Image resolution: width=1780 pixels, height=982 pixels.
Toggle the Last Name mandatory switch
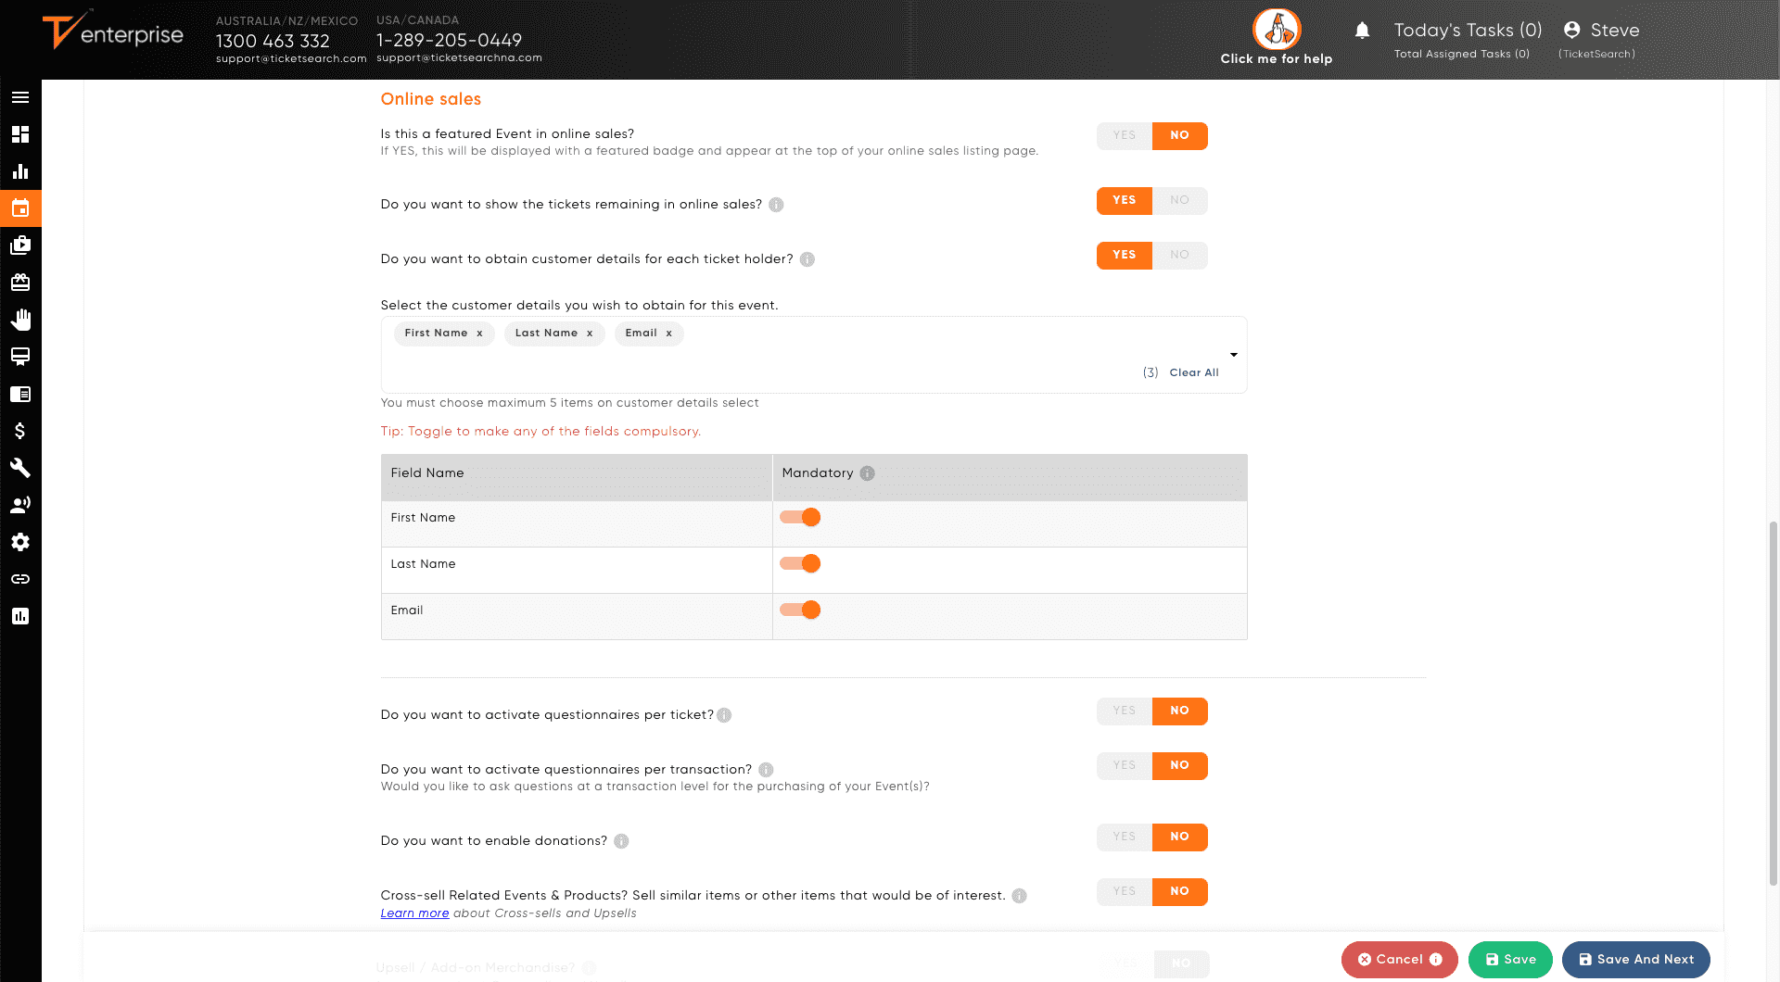[800, 563]
